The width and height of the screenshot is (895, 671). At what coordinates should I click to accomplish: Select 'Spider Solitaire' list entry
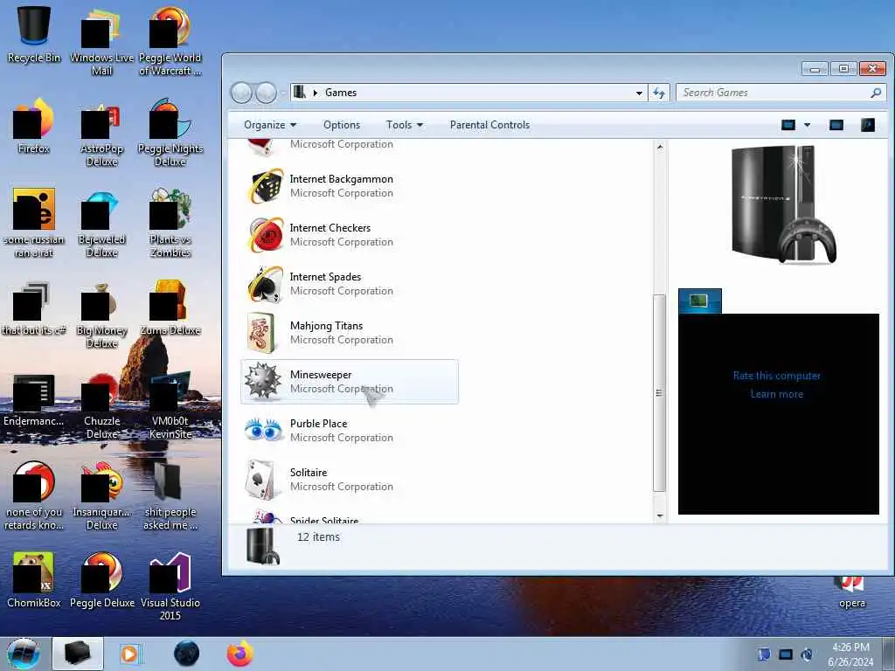[350, 515]
